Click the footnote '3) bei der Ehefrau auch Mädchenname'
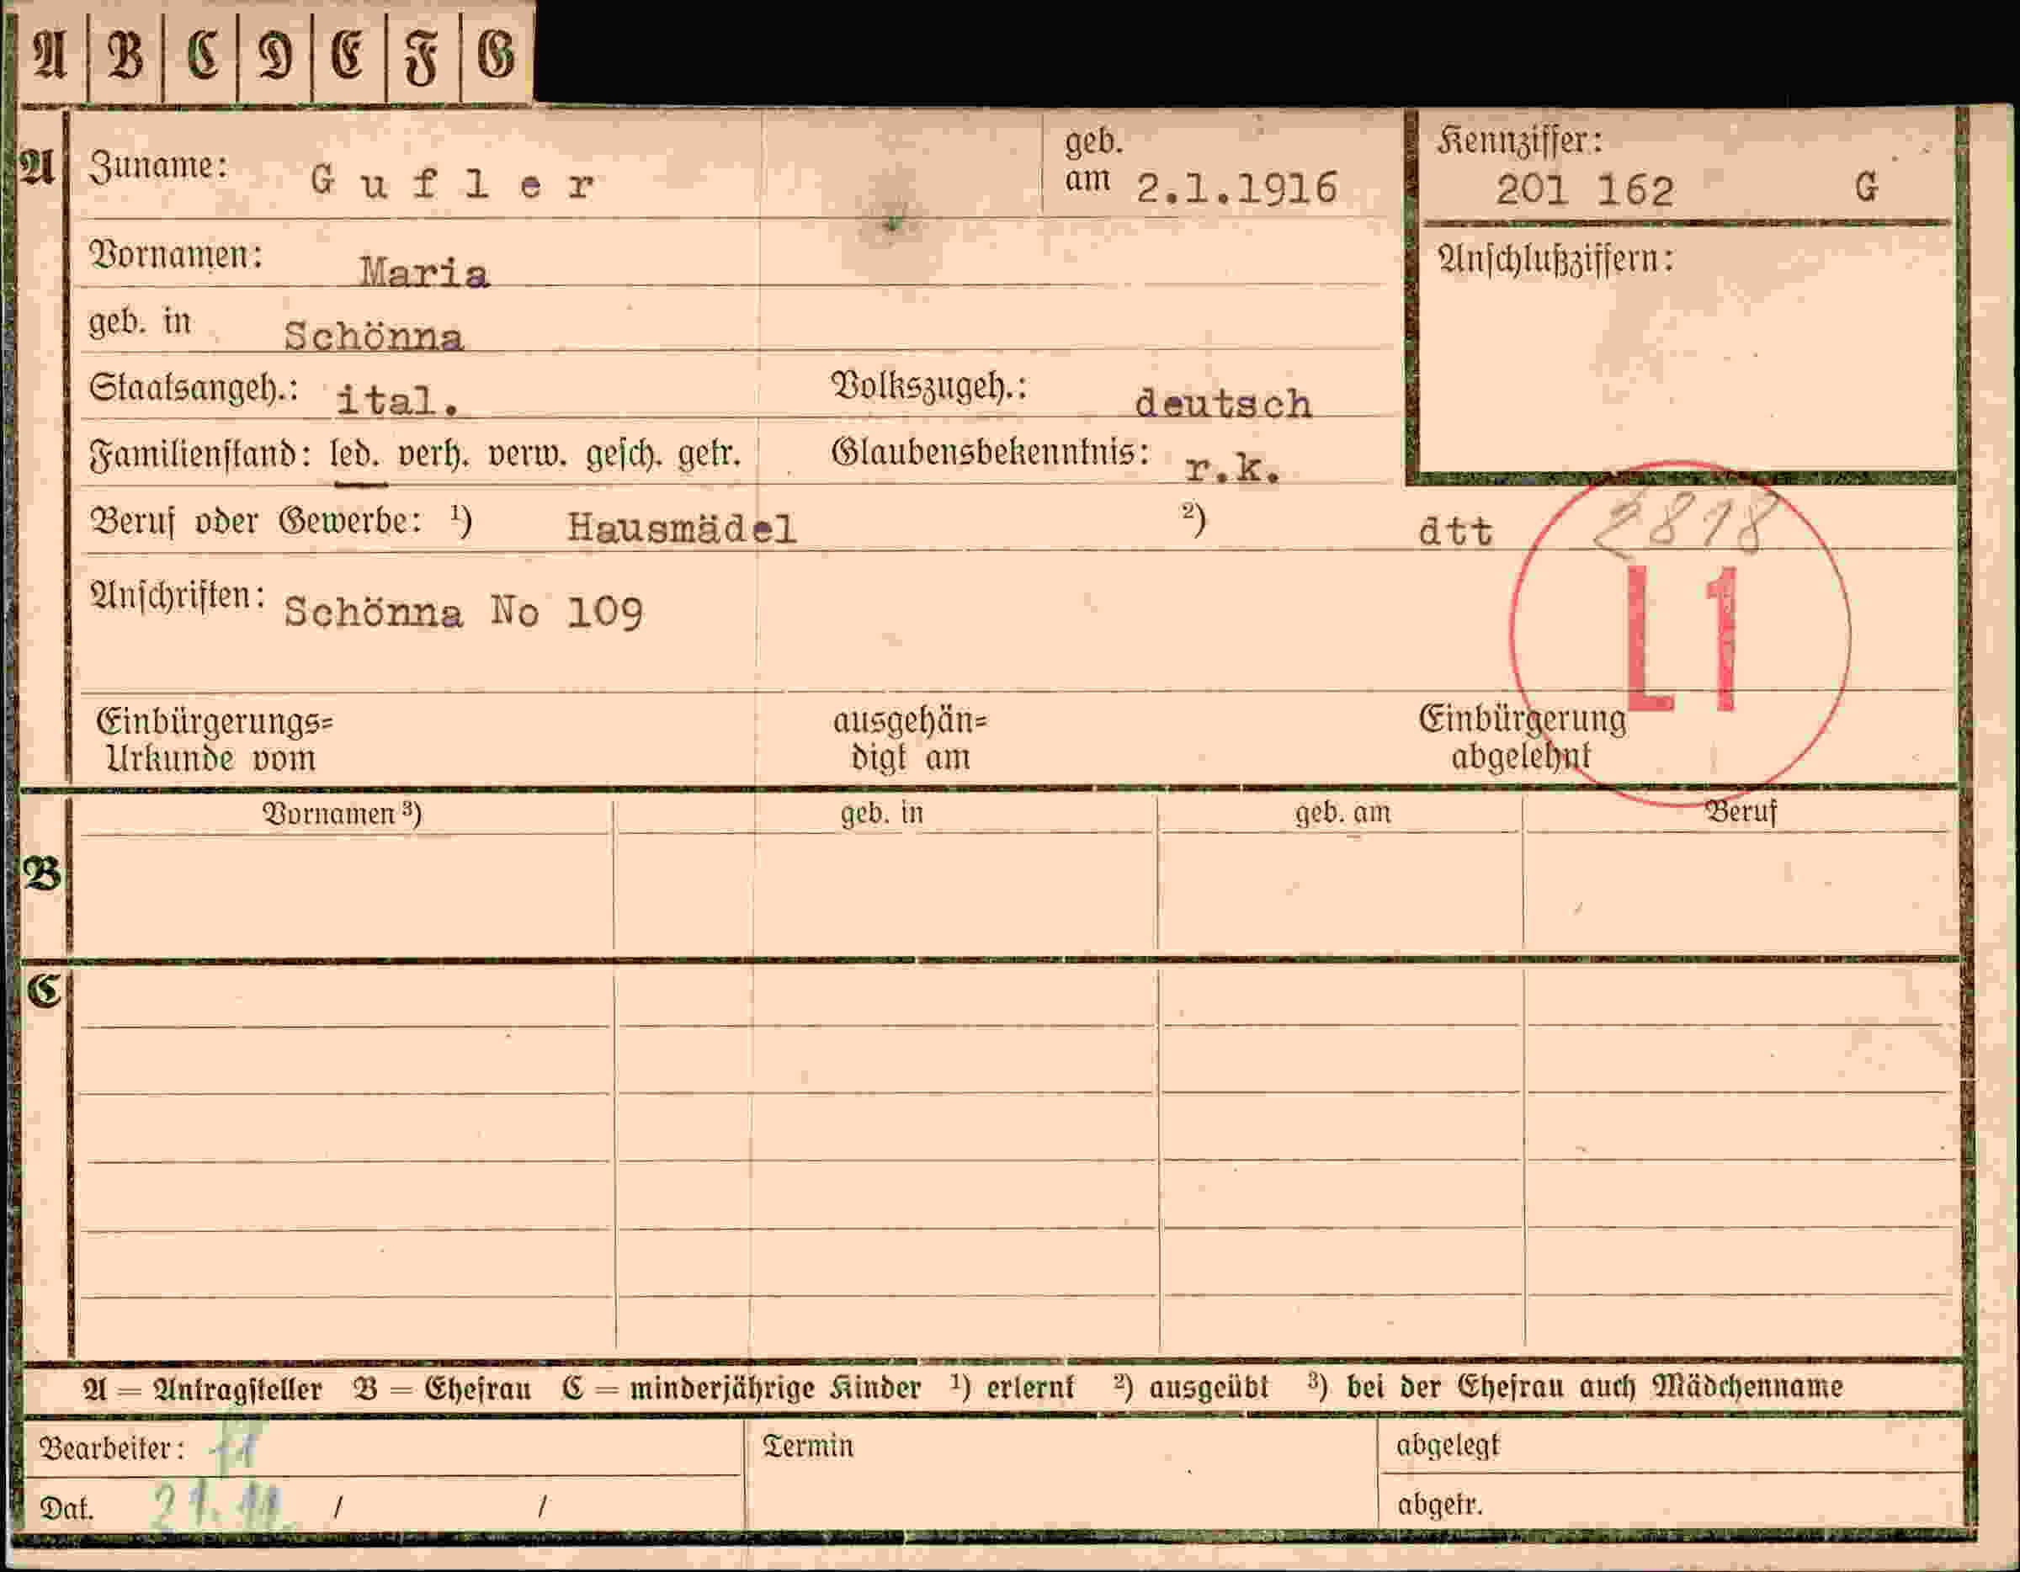Screen dimensions: 2020x1572 (x=1576, y=1387)
